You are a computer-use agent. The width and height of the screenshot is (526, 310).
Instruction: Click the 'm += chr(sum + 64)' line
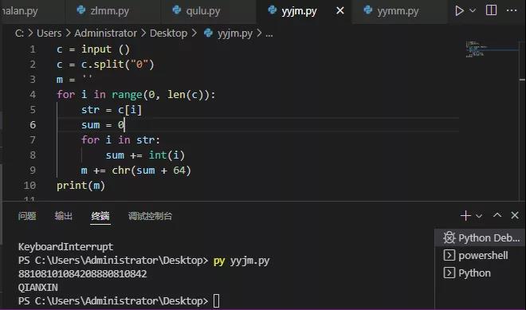[135, 171]
